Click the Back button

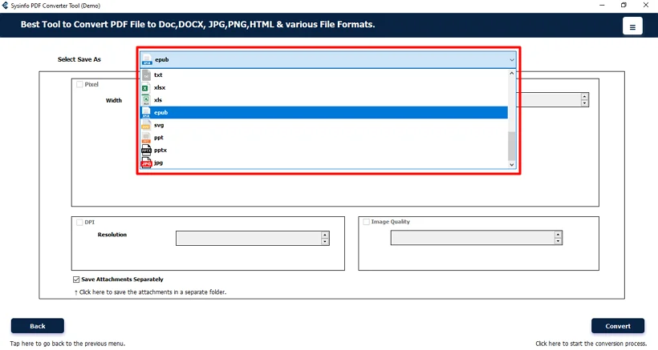(38, 326)
